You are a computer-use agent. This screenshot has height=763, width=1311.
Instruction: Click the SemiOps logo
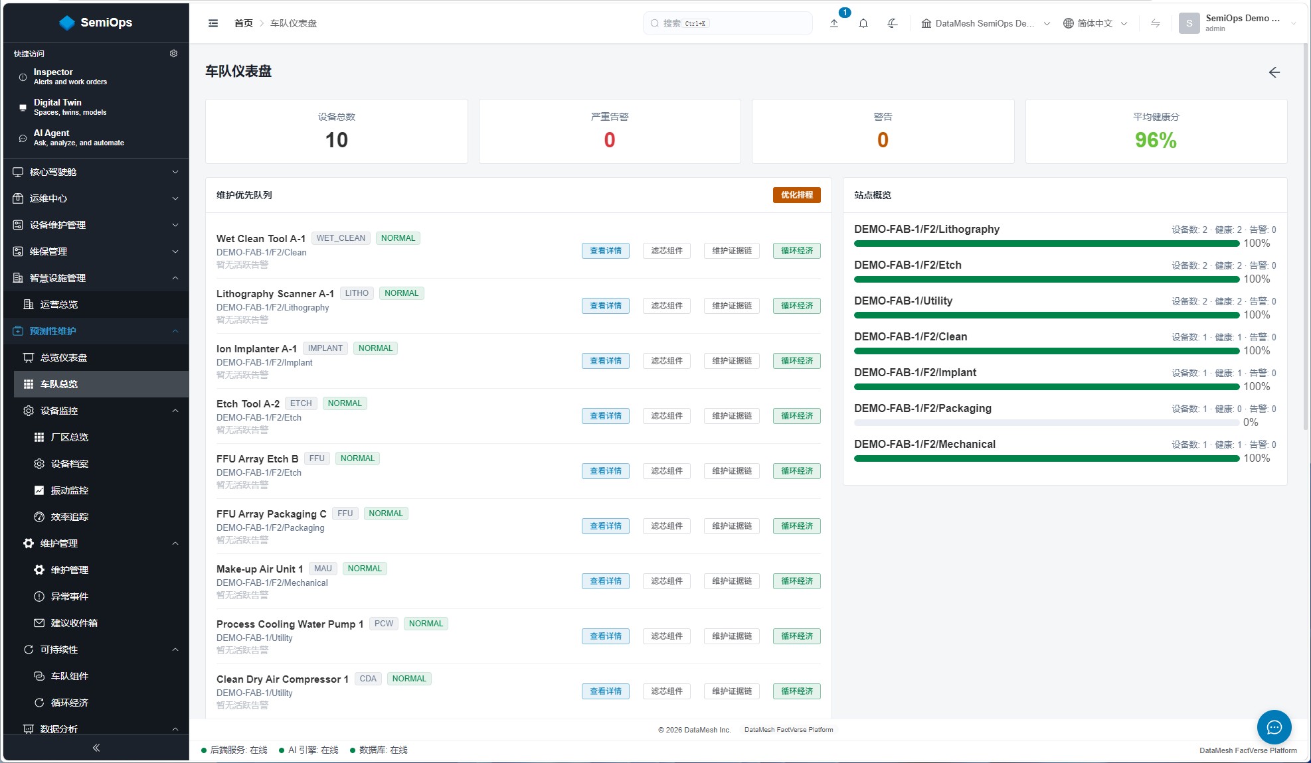pos(96,23)
